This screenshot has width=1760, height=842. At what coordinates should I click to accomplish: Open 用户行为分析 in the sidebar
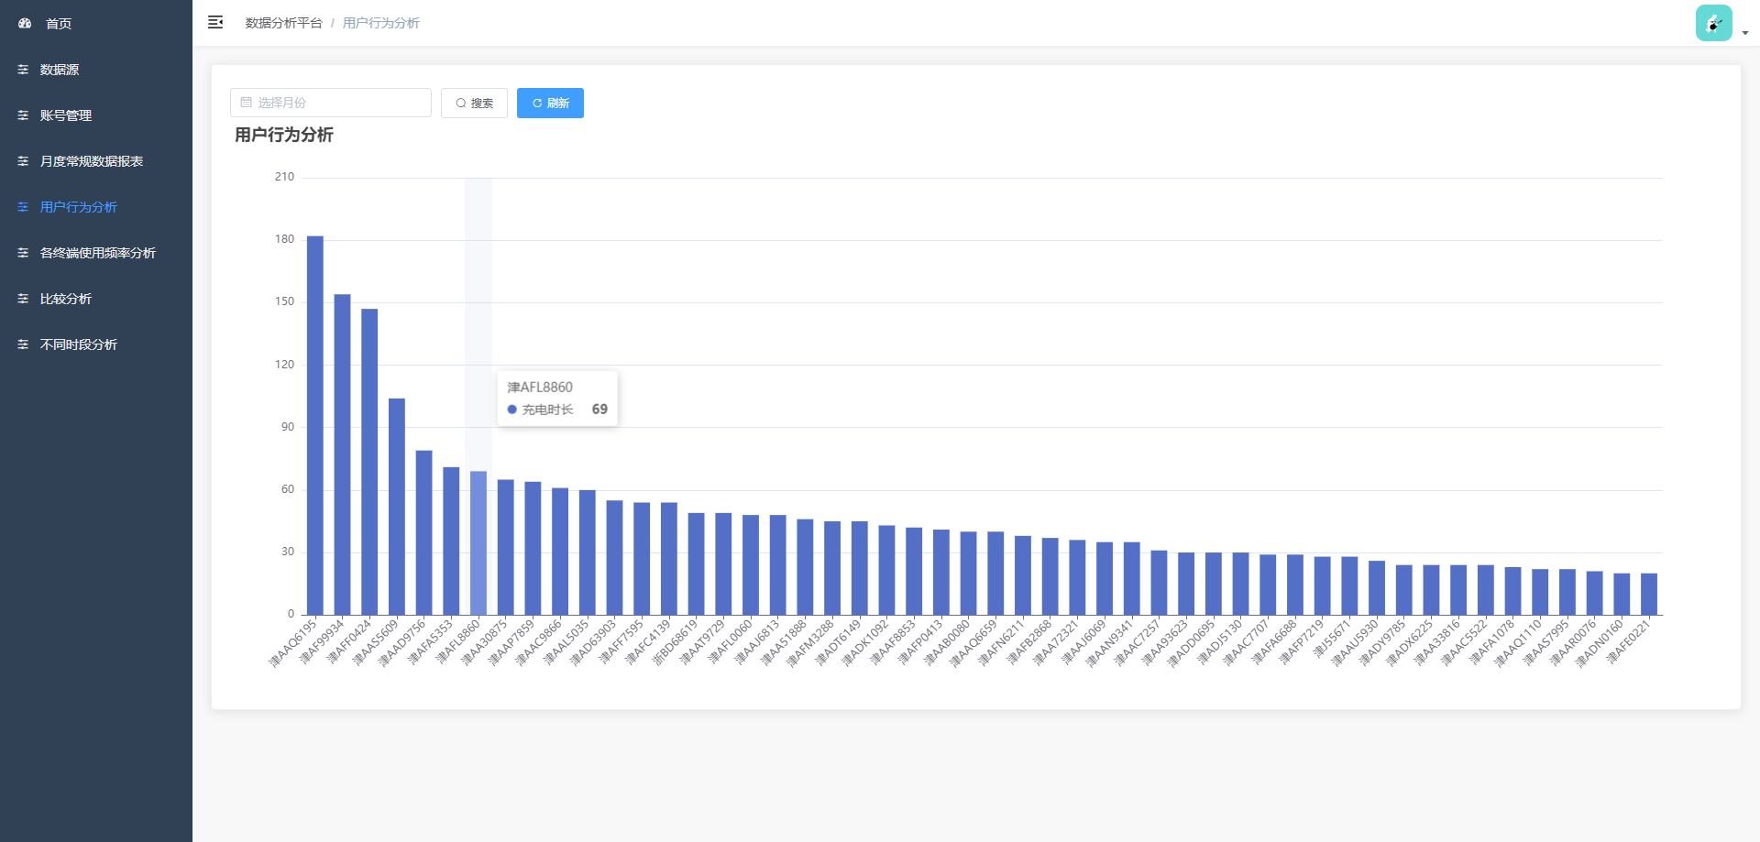(x=79, y=207)
